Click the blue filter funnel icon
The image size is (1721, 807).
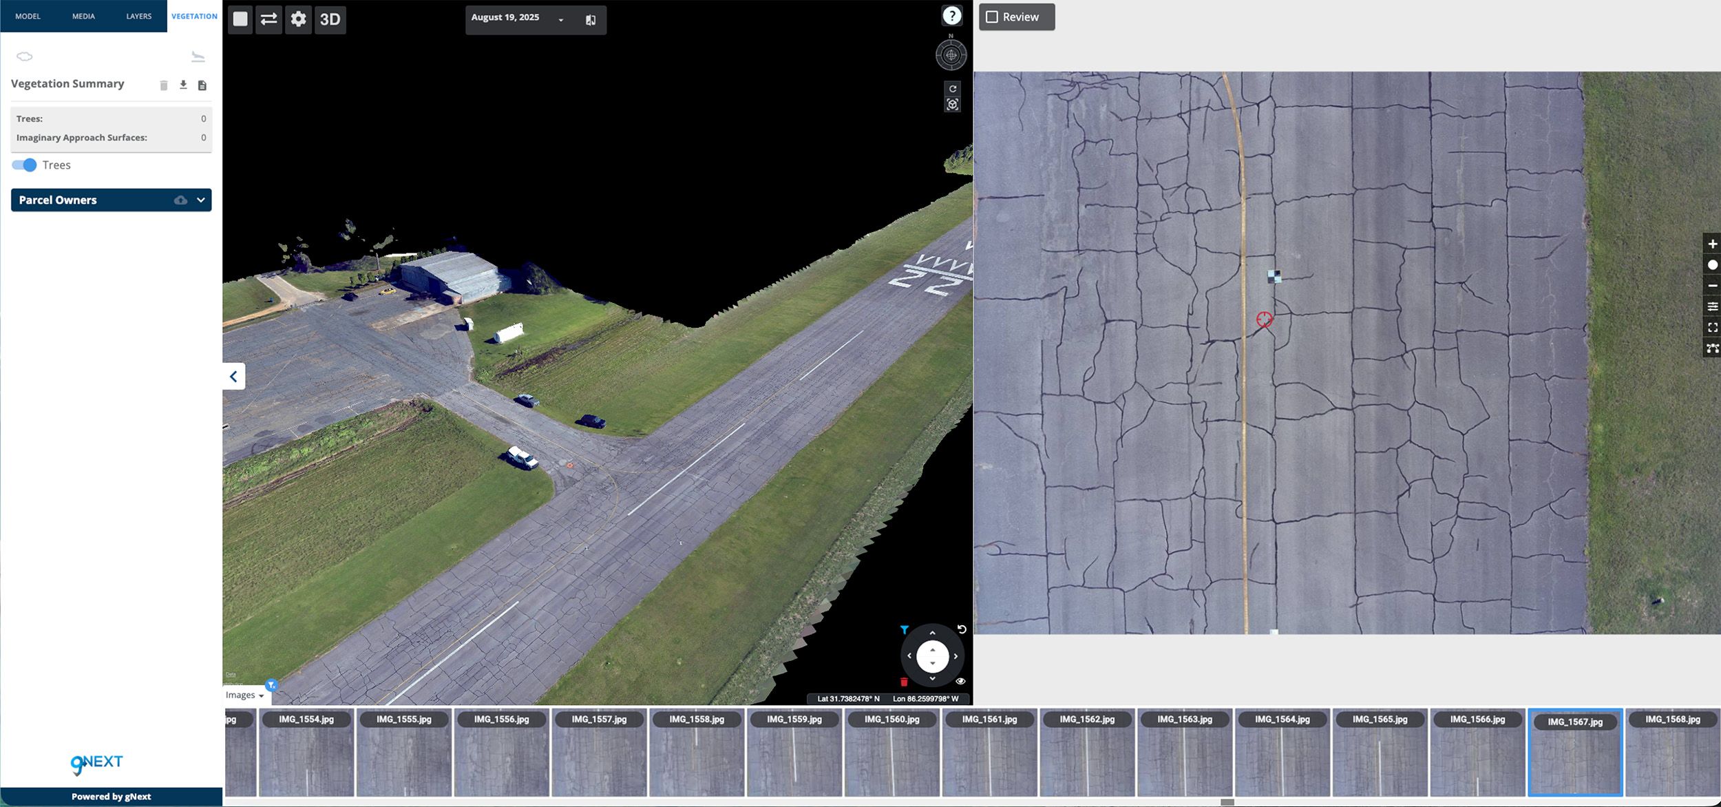click(904, 629)
